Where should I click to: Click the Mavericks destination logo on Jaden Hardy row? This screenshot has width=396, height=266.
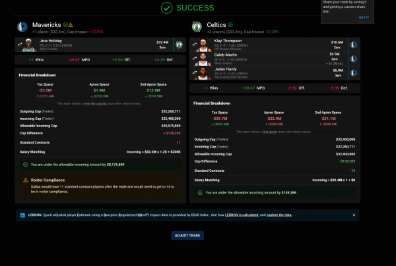354,73
